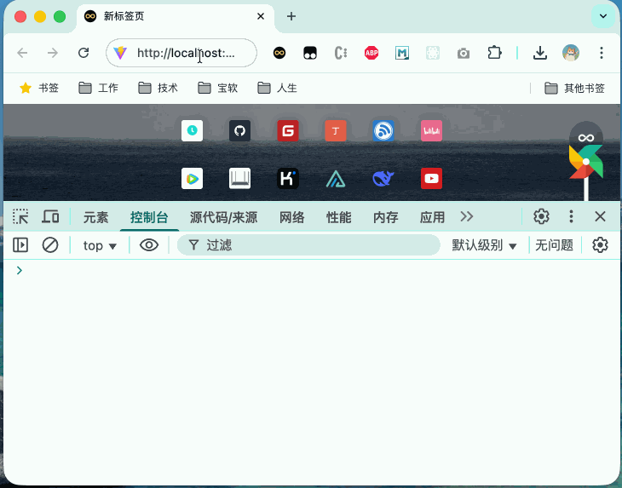Toggle the console sidebar panel
The image size is (622, 488).
[20, 245]
